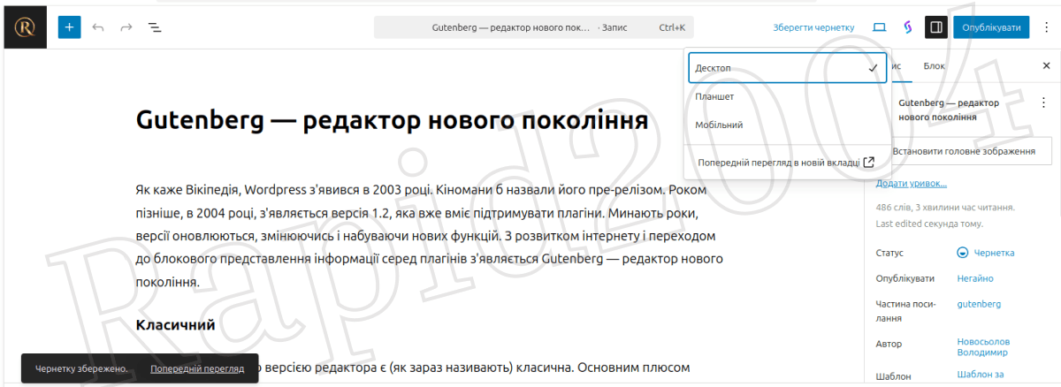Click the purple plugin icon in toolbar
Image resolution: width=1061 pixels, height=387 pixels.
(907, 27)
